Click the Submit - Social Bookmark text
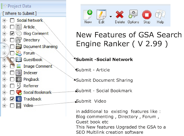The width and height of the screenshot is (184, 136). pyautogui.click(x=104, y=91)
